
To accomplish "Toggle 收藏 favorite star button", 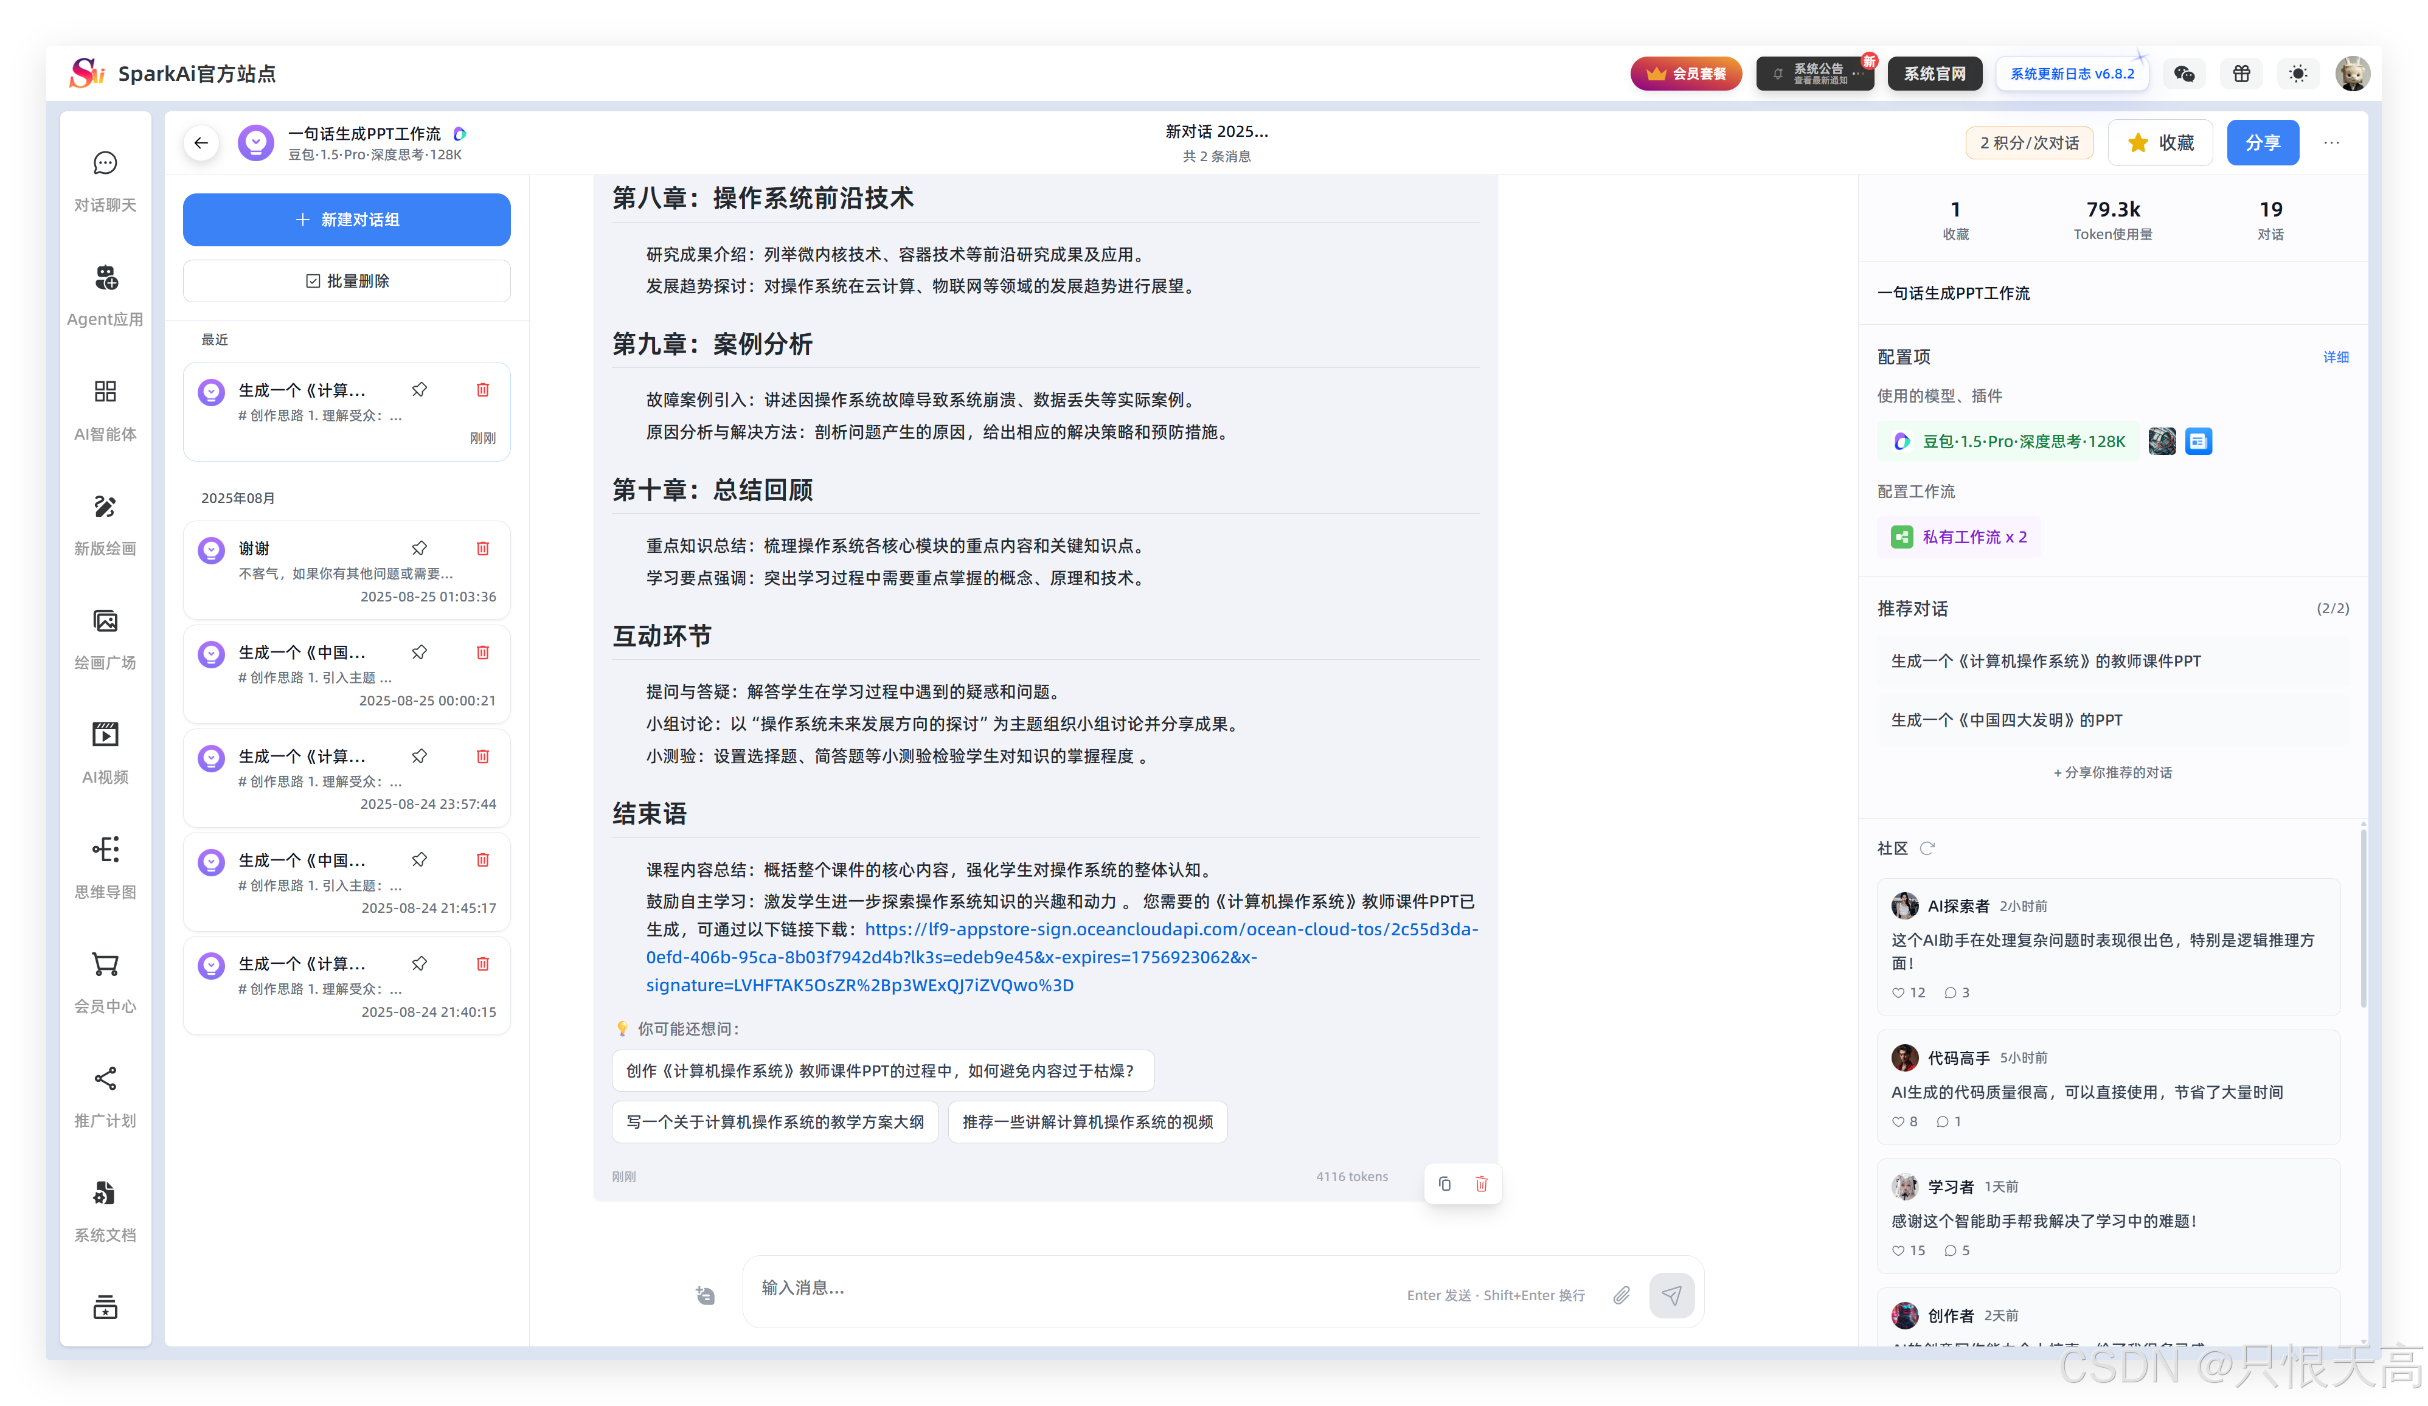I will [x=2160, y=143].
